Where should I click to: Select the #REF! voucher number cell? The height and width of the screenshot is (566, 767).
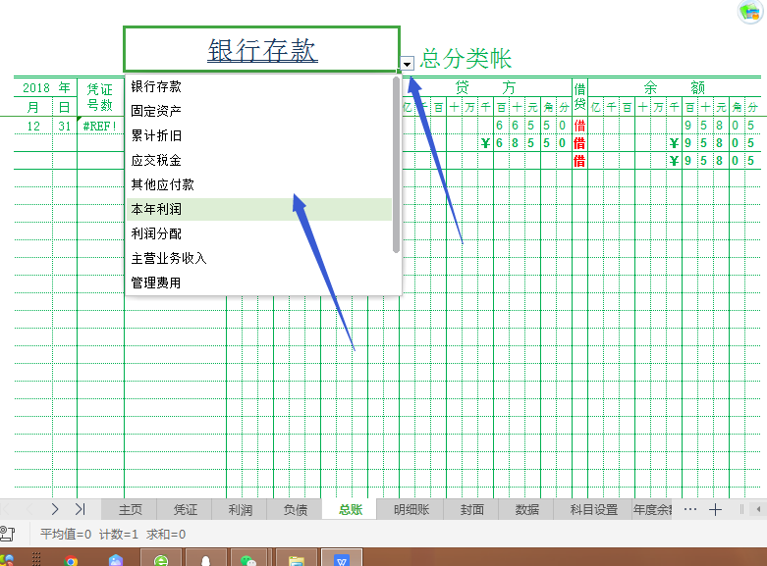point(100,126)
